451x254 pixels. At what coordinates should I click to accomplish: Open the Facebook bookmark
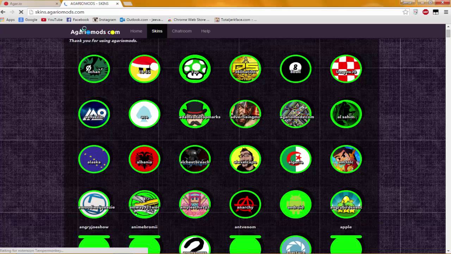tap(78, 20)
